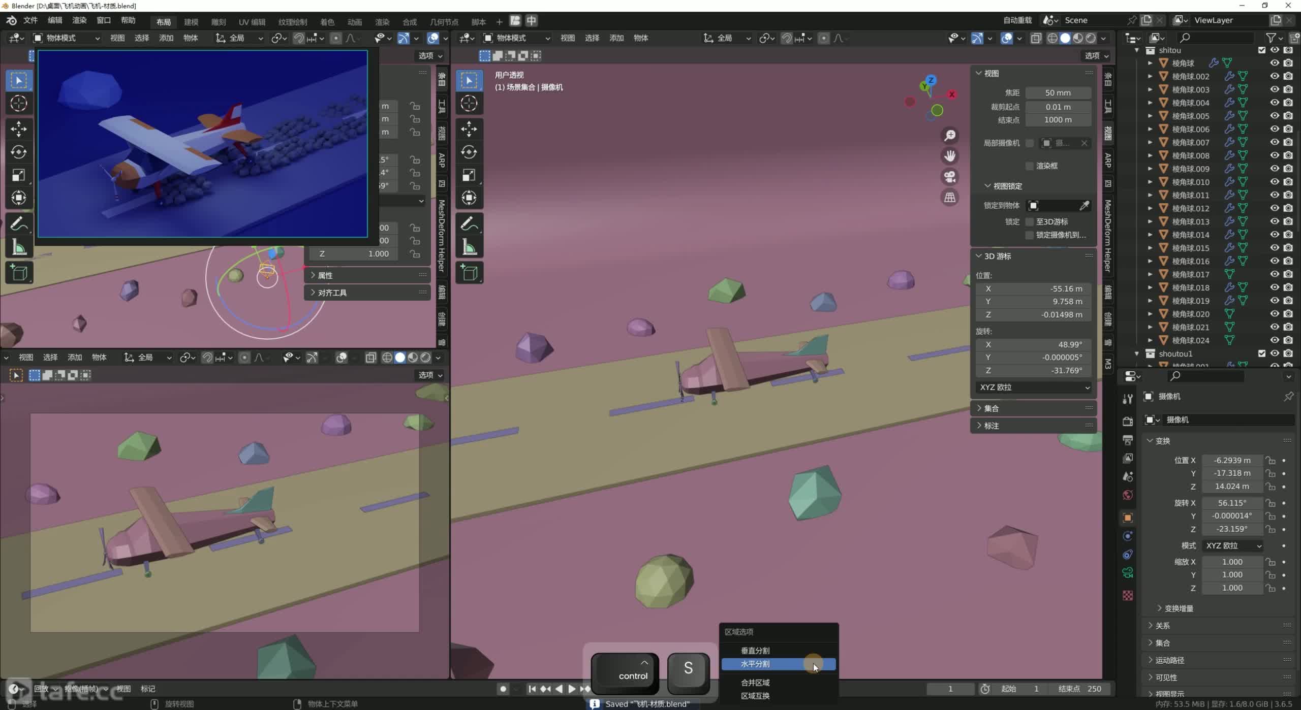The height and width of the screenshot is (710, 1301).
Task: Uncheck the shitou collection checkbox
Action: (1261, 50)
